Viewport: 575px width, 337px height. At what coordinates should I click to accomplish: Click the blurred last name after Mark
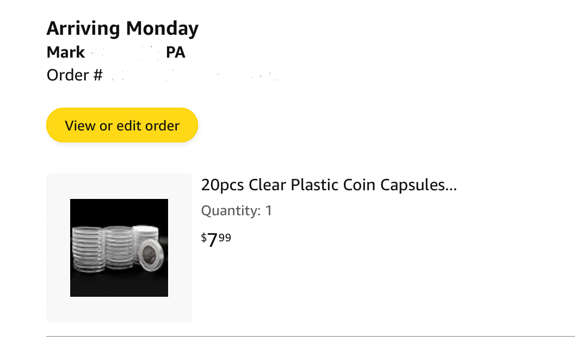point(124,52)
